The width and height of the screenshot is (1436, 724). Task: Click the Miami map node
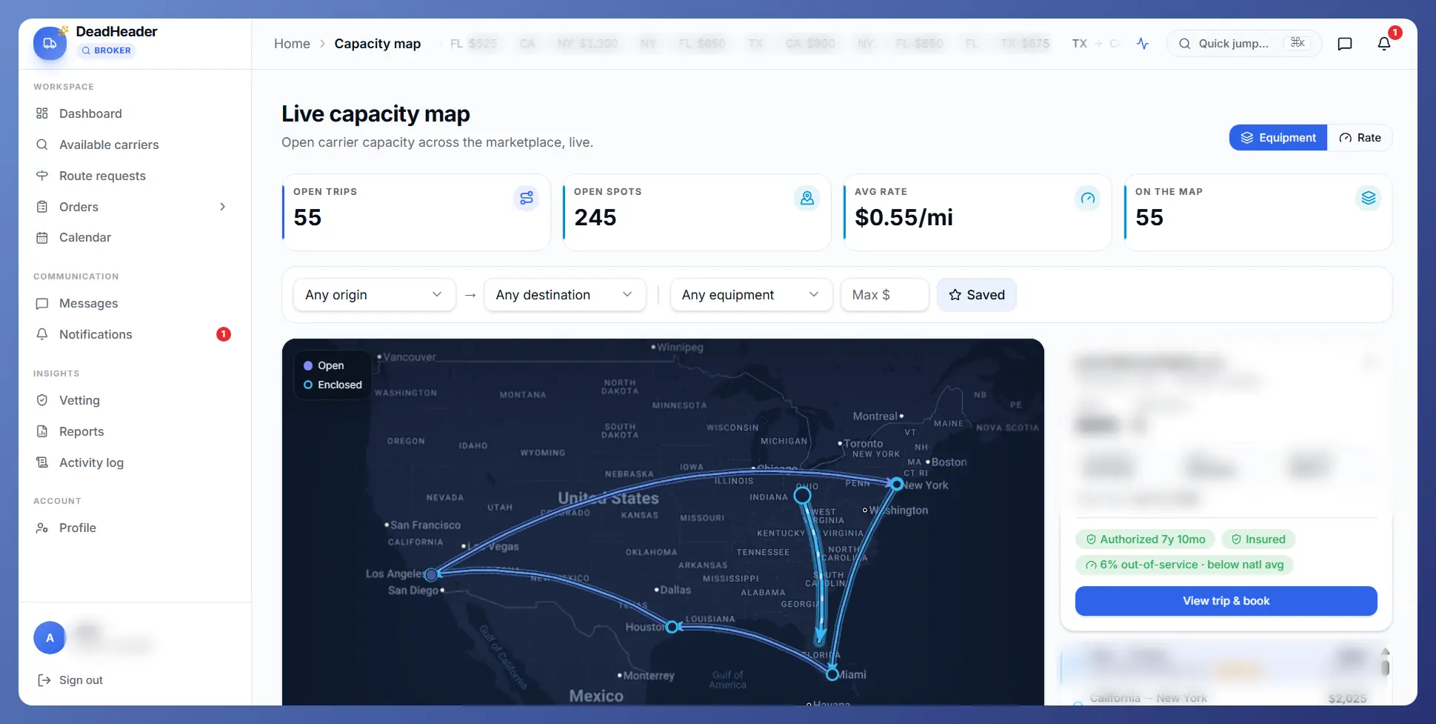tap(832, 674)
